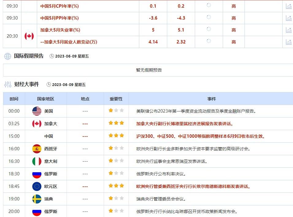The height and width of the screenshot is (217, 293).
Task: Click star rating for 19:00 瑞典 event
Action: coord(116,198)
